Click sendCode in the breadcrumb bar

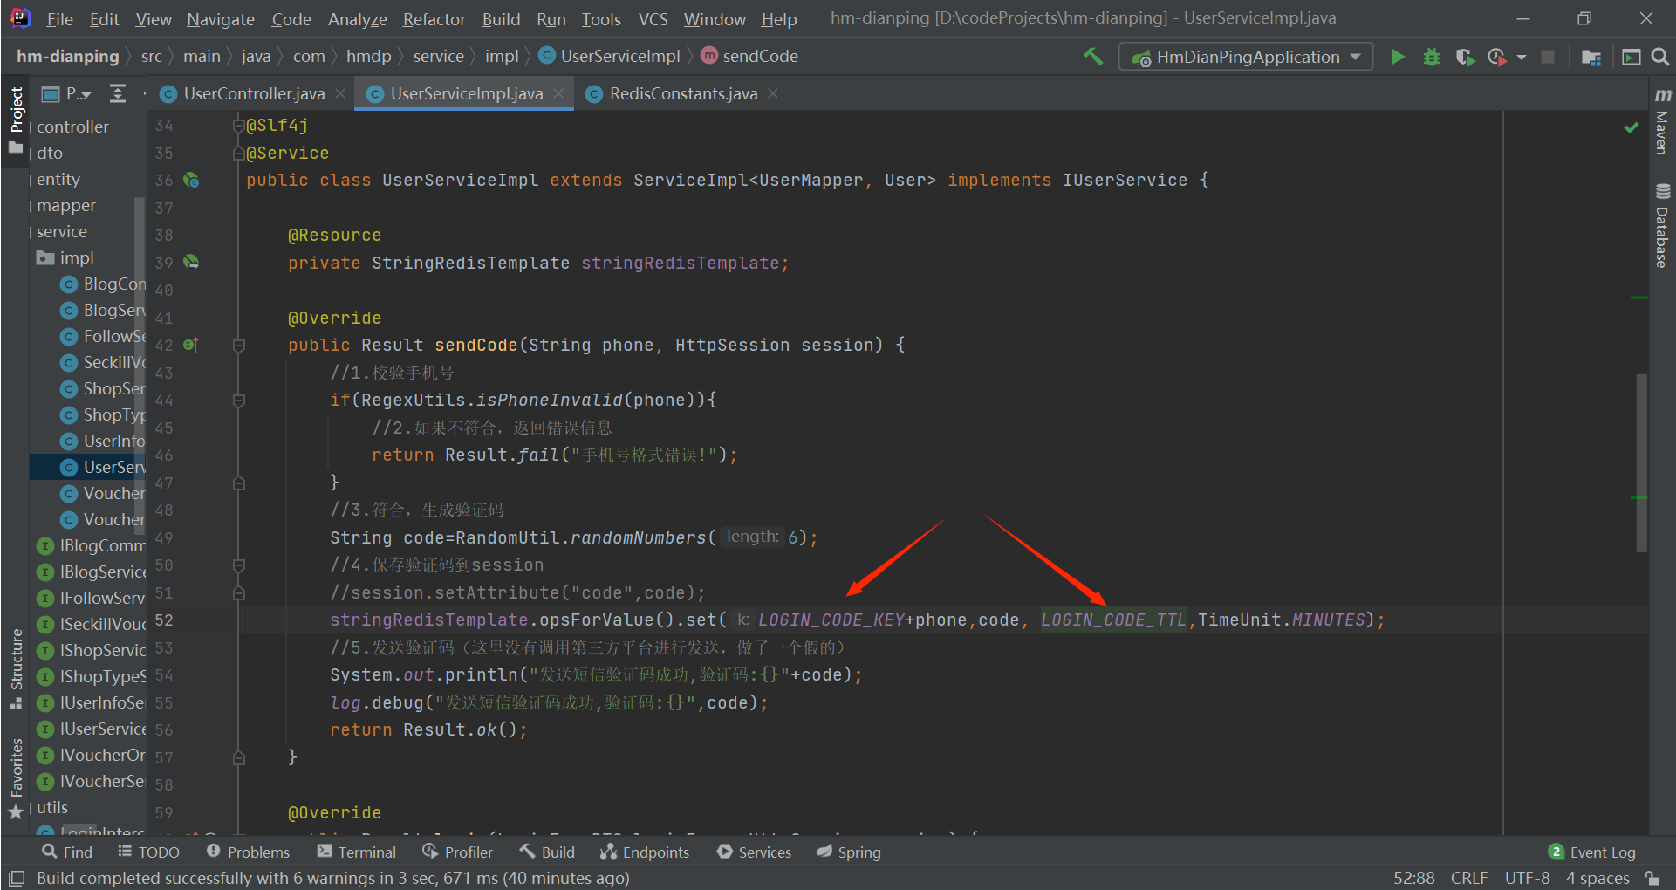click(x=749, y=56)
